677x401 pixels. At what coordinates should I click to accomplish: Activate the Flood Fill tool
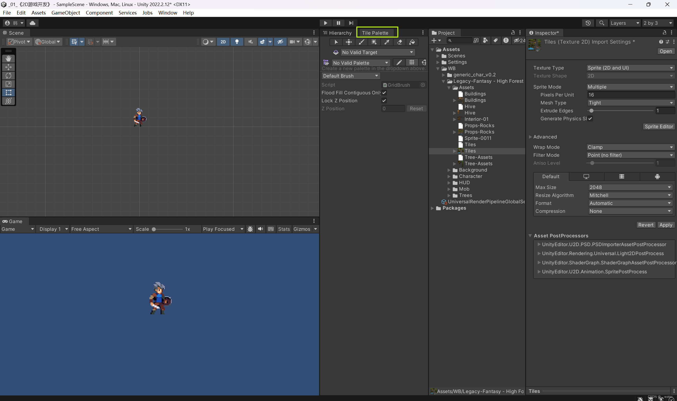(x=412, y=42)
